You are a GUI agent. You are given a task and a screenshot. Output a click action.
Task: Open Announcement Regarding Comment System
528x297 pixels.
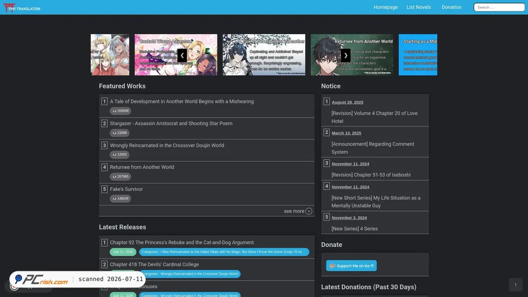click(373, 148)
